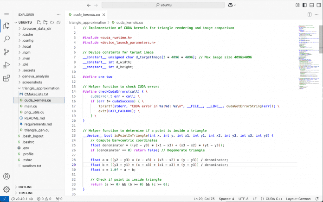Go to line via Ln 29, Col 75
The height and width of the screenshot is (202, 323).
204,199
